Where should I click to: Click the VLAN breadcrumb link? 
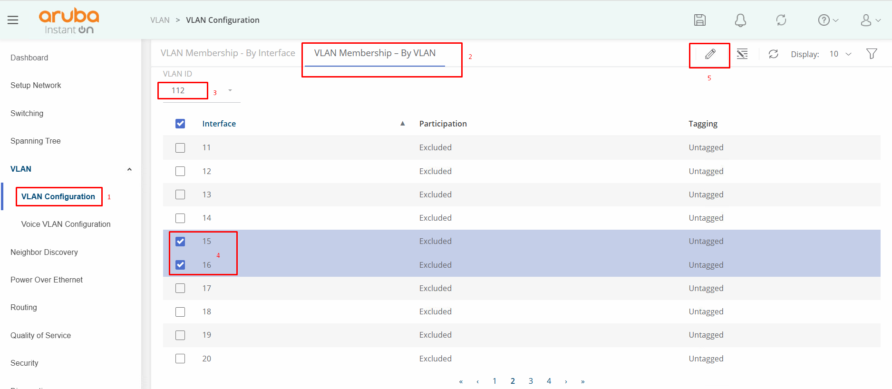pyautogui.click(x=160, y=20)
